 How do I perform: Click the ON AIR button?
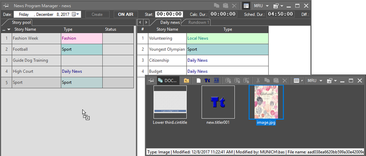[125, 14]
